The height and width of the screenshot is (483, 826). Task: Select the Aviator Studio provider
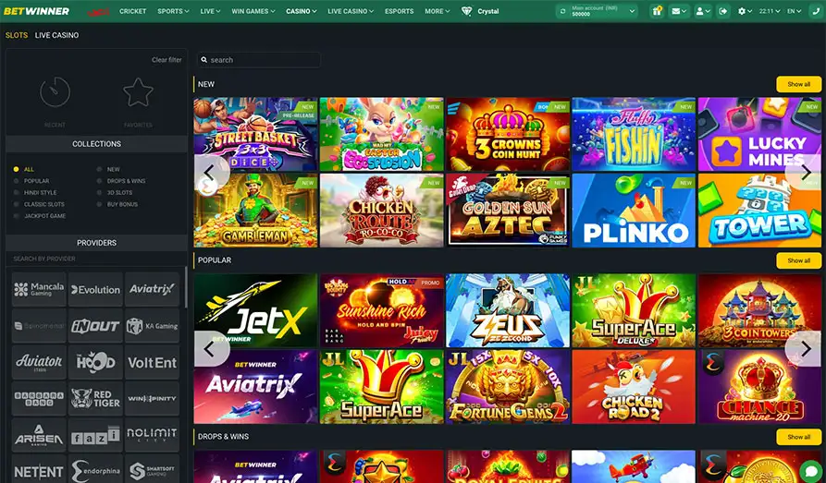[39, 362]
